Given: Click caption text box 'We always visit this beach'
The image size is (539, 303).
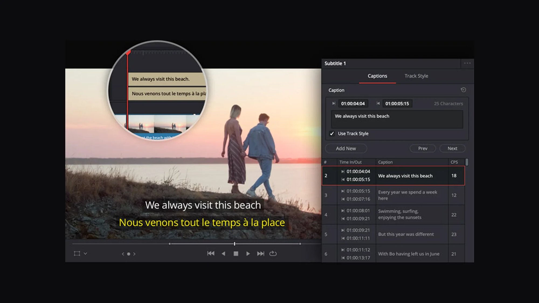Looking at the screenshot, I should tap(397, 119).
